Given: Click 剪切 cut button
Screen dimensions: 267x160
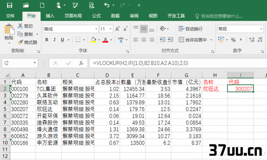Looking at the screenshot, I should 25,26.
